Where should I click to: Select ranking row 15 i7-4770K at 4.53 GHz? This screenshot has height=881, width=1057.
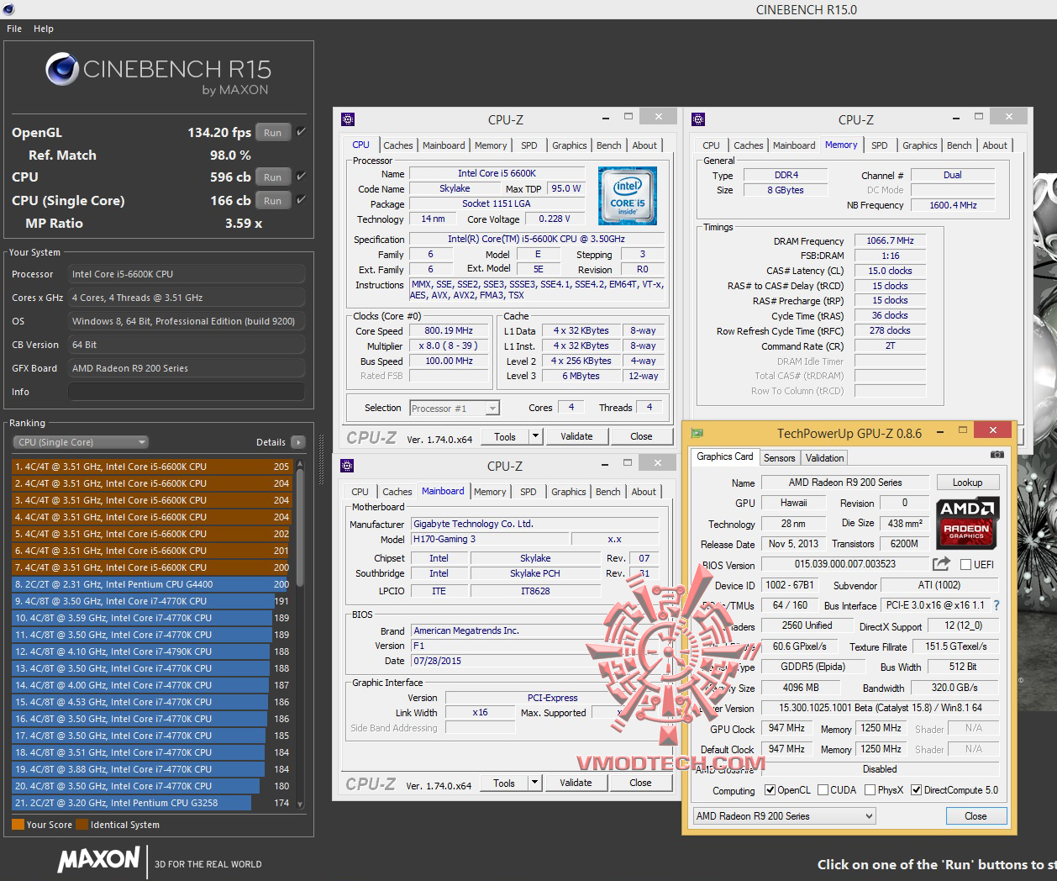coord(151,702)
